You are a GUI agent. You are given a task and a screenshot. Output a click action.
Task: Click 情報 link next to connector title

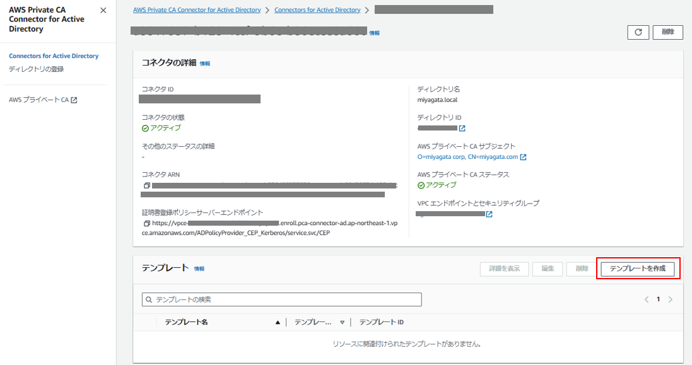374,33
